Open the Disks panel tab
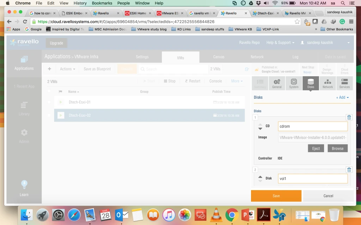Image resolution: width=361 pixels, height=225 pixels. [x=311, y=83]
